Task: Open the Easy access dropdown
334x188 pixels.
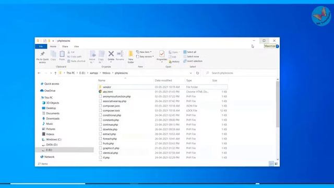Action: tap(145, 56)
